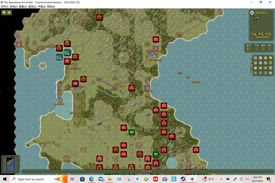Click the taskbar search box
The width and height of the screenshot is (275, 183).
tap(39, 179)
